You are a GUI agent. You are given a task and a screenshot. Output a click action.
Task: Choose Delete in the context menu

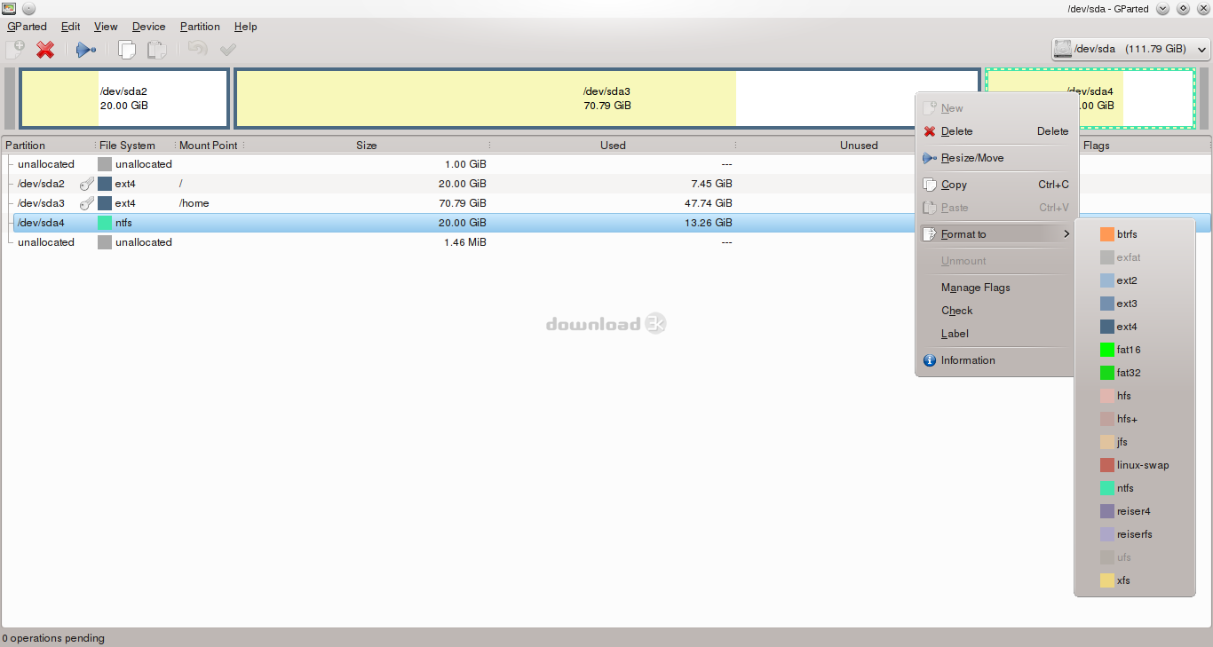(x=995, y=131)
